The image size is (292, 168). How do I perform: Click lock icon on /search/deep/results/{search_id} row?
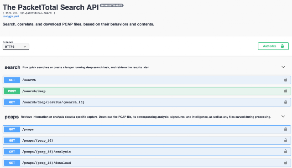(x=286, y=102)
